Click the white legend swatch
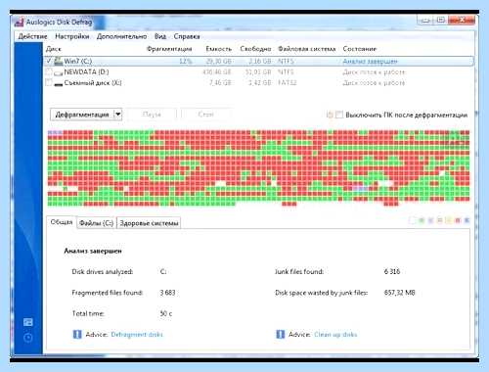The image size is (489, 372). click(413, 220)
